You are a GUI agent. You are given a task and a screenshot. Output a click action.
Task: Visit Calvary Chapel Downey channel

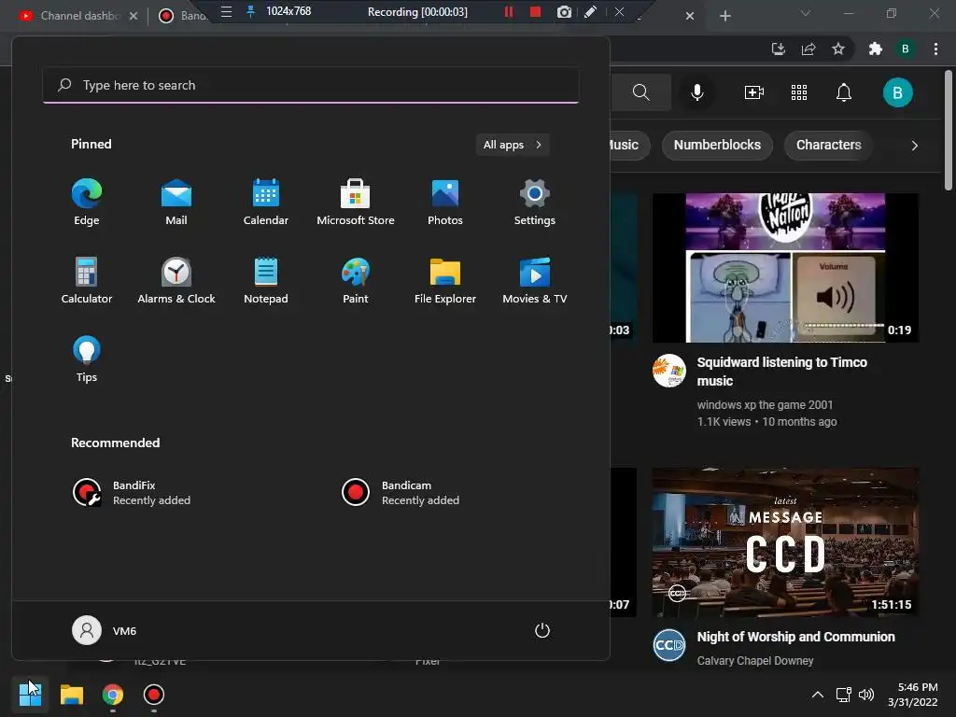click(754, 661)
